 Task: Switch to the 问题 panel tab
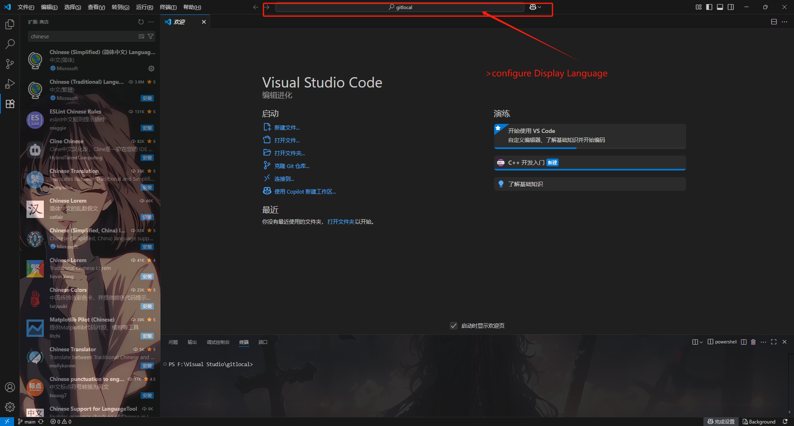[x=173, y=342]
